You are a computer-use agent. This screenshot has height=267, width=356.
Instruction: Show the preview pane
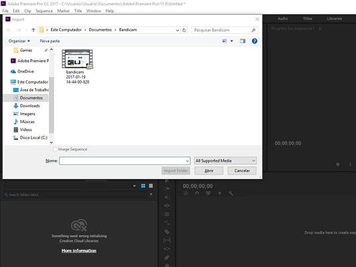click(242, 41)
